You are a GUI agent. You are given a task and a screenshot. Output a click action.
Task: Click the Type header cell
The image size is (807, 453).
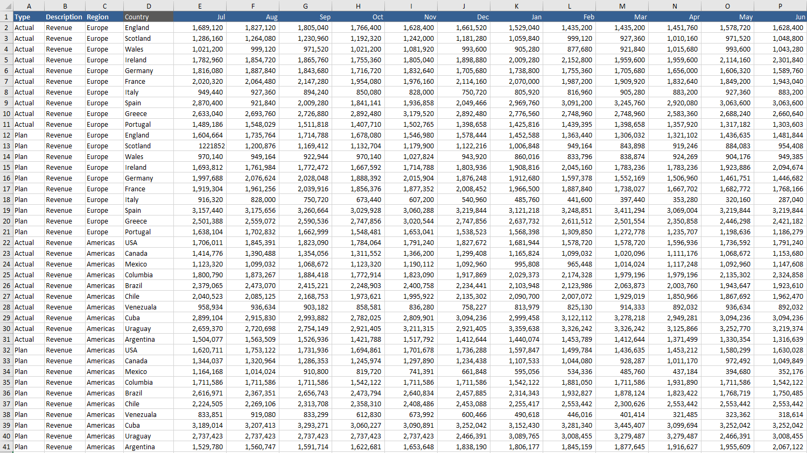click(29, 17)
